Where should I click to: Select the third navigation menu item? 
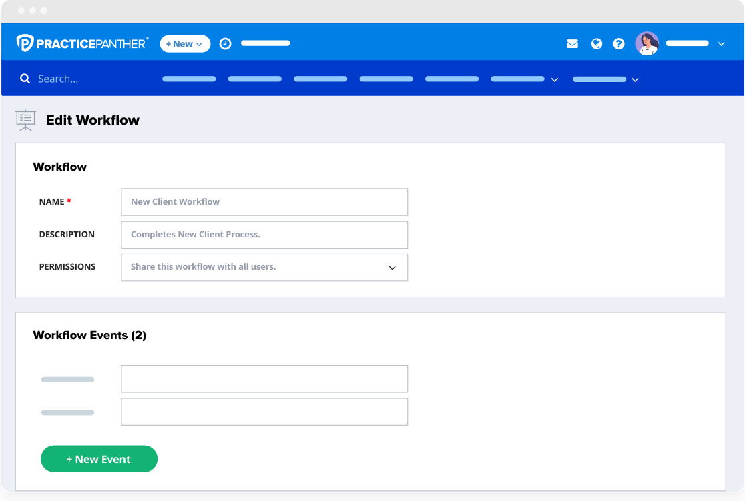[x=320, y=79]
